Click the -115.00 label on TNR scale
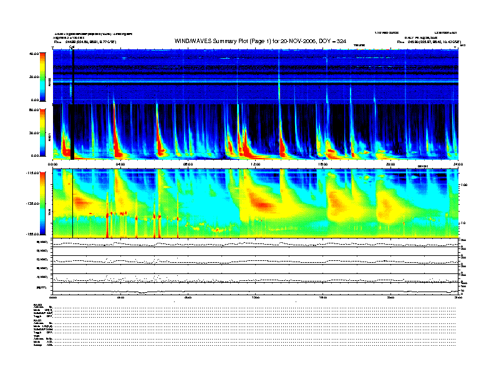The height and width of the screenshot is (382, 494). (32, 173)
